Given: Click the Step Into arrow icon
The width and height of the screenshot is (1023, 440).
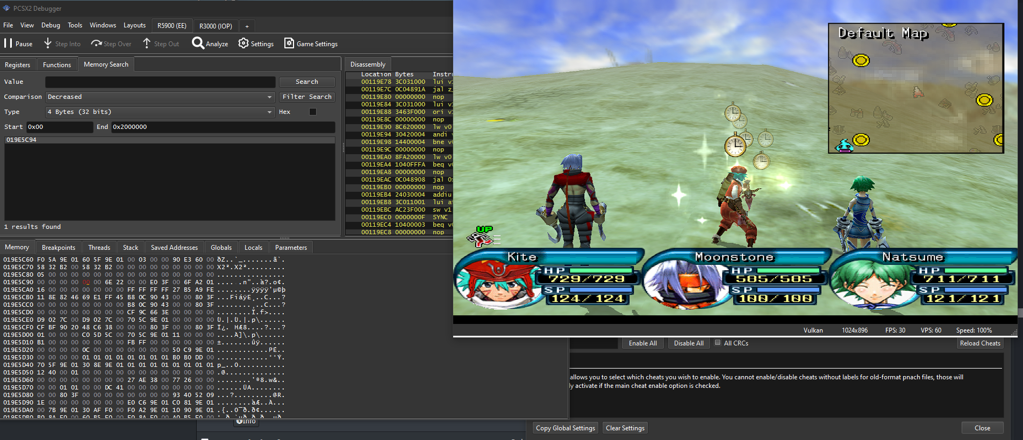Looking at the screenshot, I should (x=48, y=43).
